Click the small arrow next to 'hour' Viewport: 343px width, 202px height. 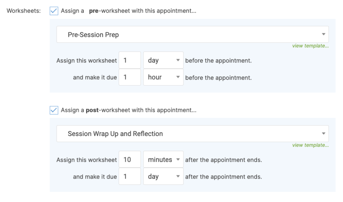178,77
